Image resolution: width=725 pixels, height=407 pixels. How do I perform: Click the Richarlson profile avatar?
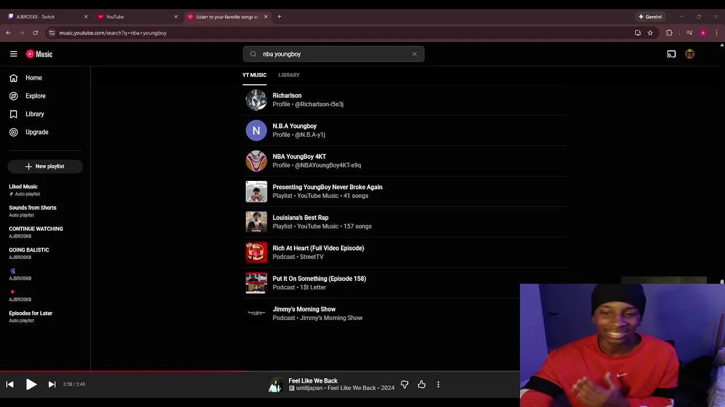point(256,100)
